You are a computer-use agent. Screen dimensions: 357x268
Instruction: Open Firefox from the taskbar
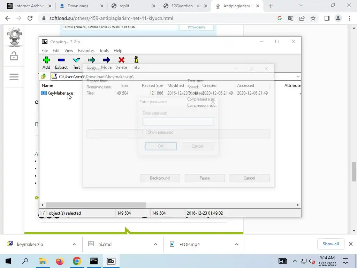[60, 261]
